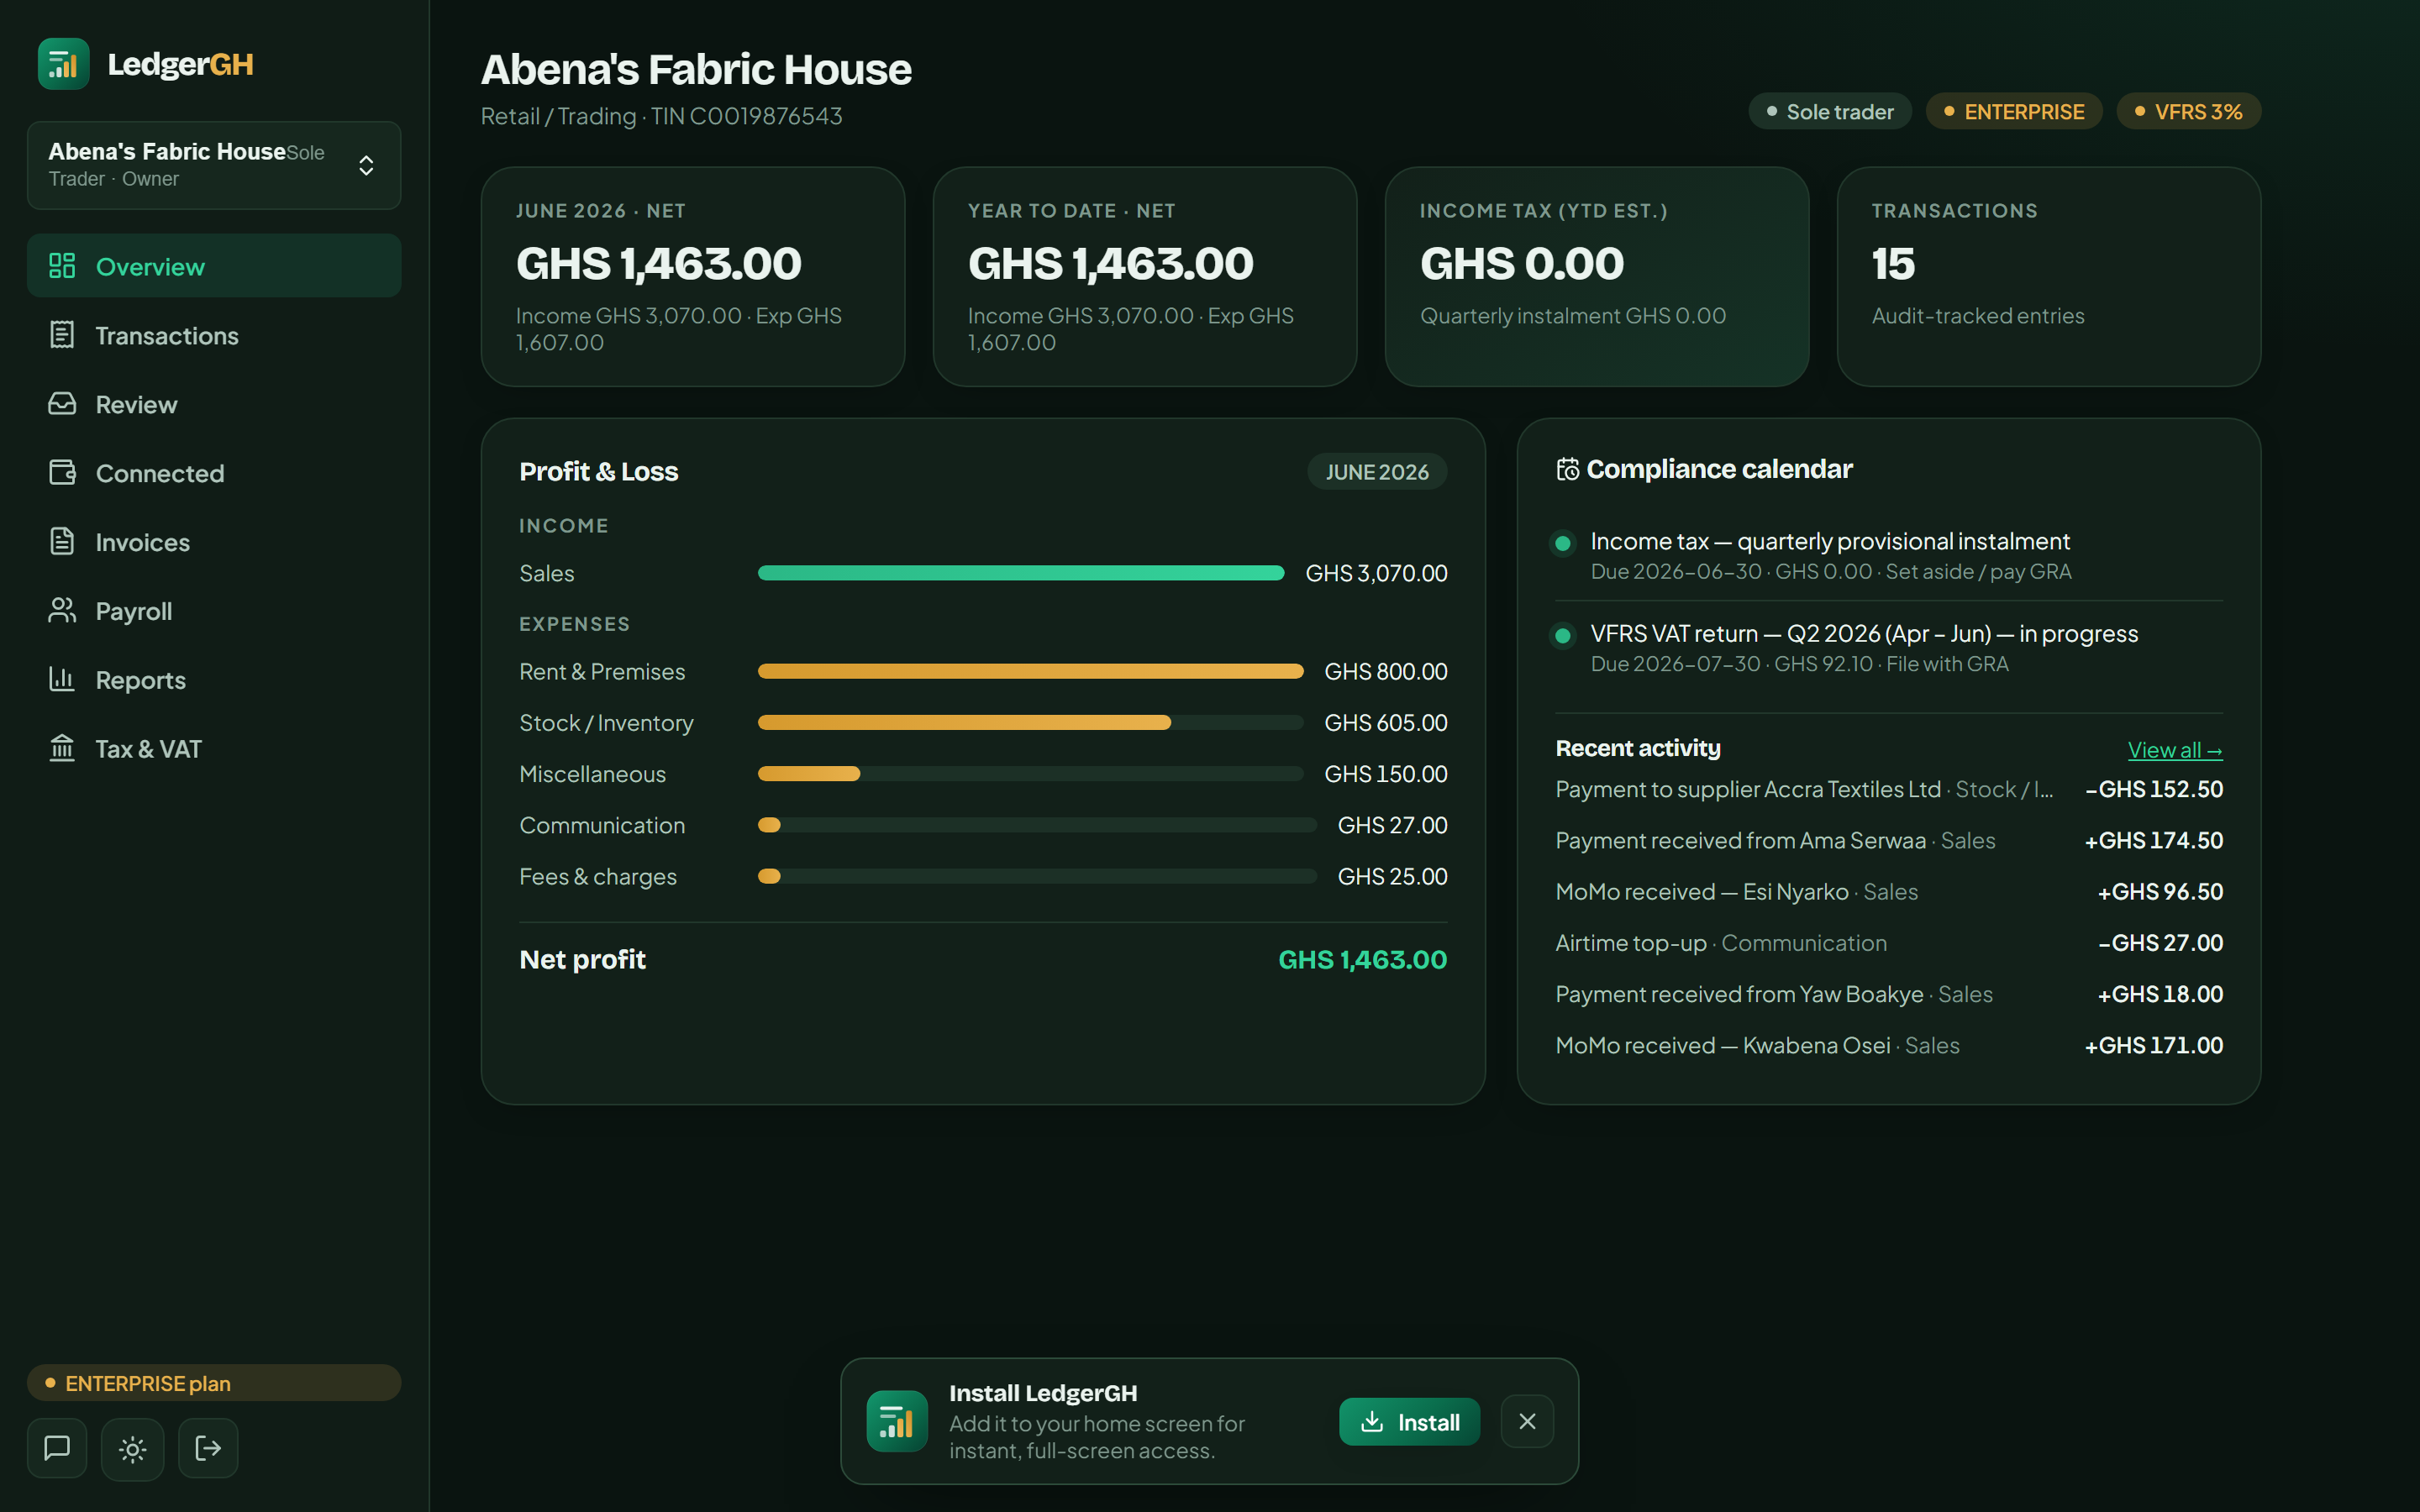Click the JUNE 2026 period badge
Viewport: 2420px width, 1512px height.
1376,472
